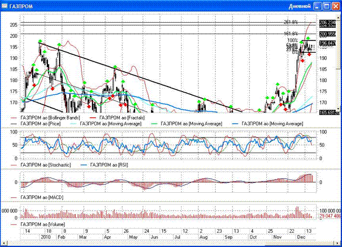This screenshot has width=342, height=247.
Task: Close the ГАЗПРОМ chart window
Action: 336,6
